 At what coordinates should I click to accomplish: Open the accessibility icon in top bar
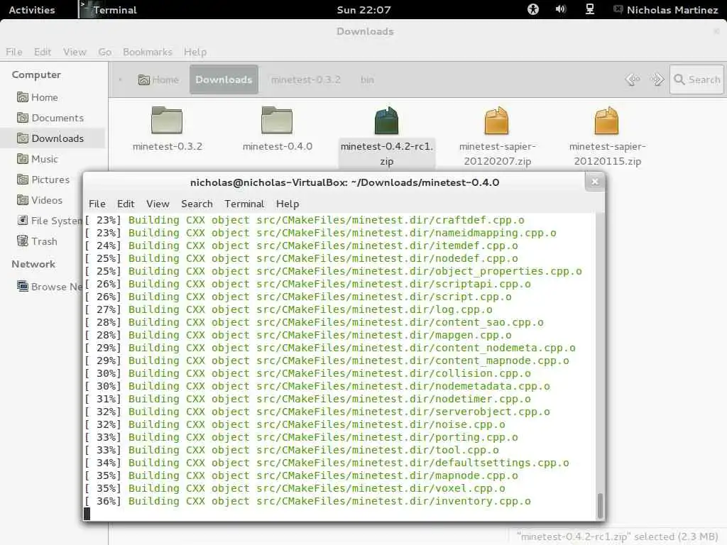[x=533, y=9]
